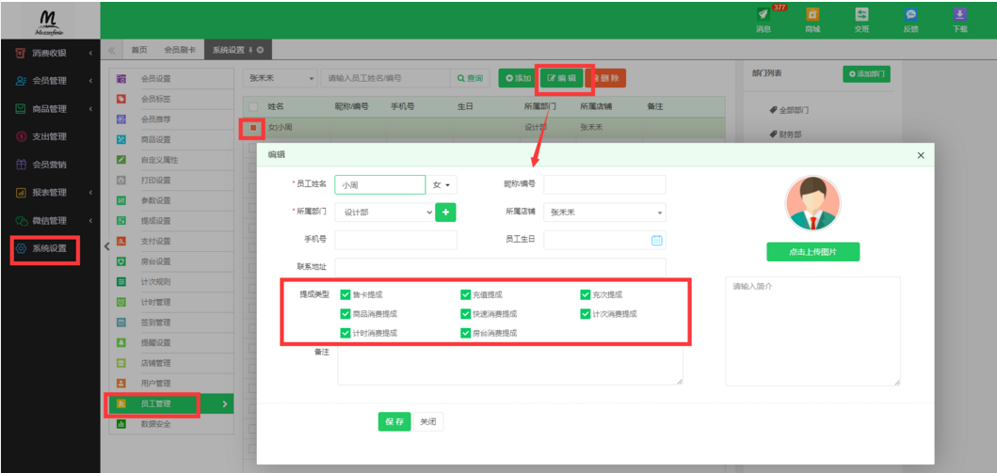Expand the 所属店铺 dropdown
The image size is (997, 473).
(604, 213)
